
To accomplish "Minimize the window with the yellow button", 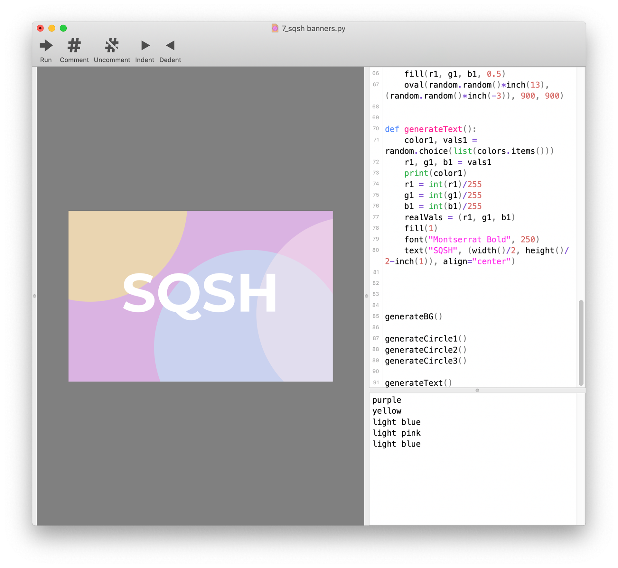I will pyautogui.click(x=52, y=28).
